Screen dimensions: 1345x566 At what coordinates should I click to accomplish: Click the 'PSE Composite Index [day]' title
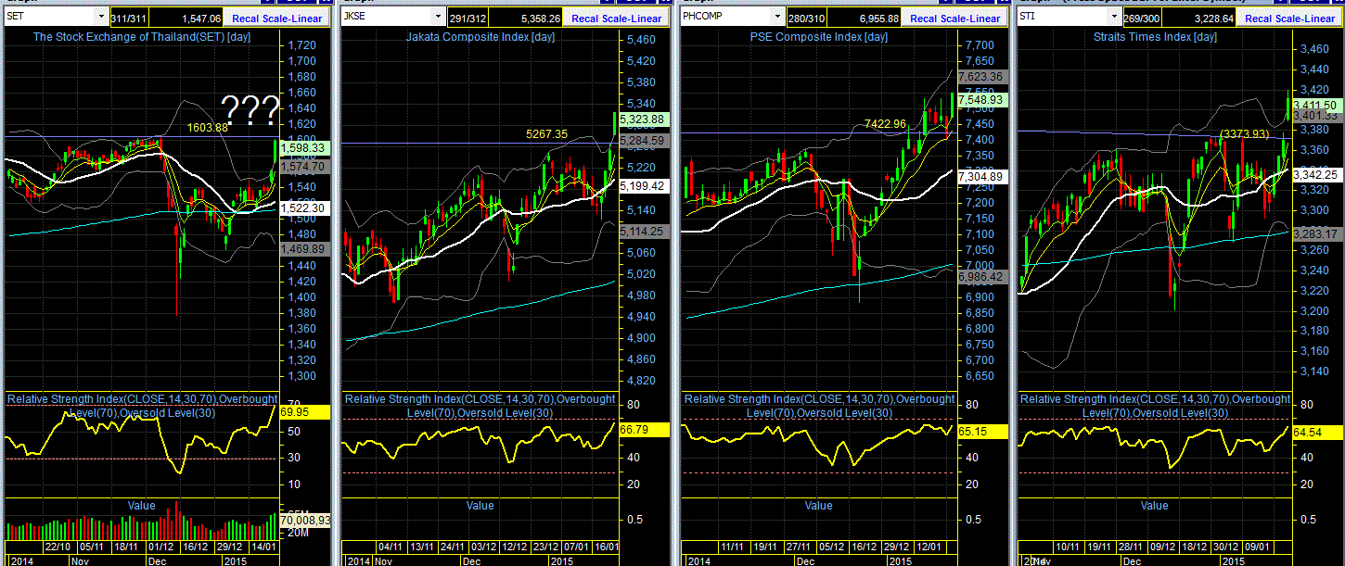pos(818,37)
